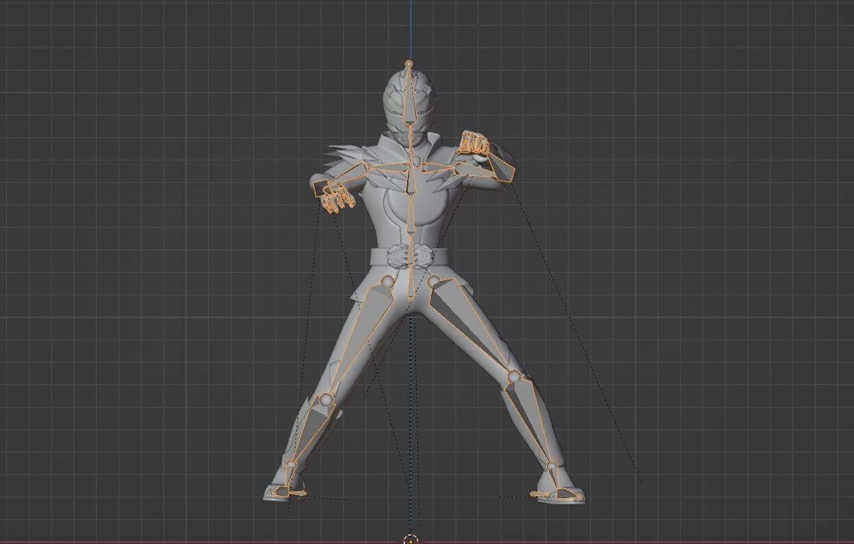Select the open hand's finger bones
The height and width of the screenshot is (544, 854).
coord(337,198)
